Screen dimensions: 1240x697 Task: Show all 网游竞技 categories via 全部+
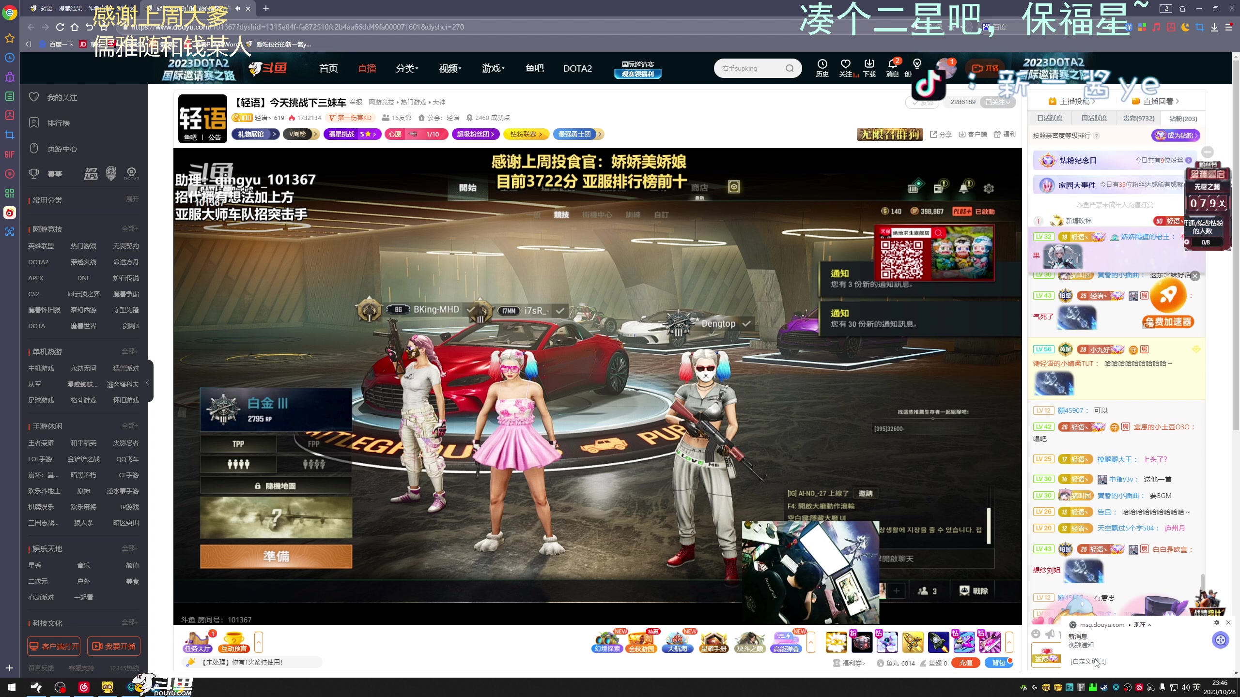[130, 228]
